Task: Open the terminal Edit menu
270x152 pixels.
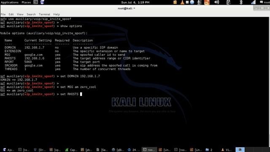Action: coord(11,14)
